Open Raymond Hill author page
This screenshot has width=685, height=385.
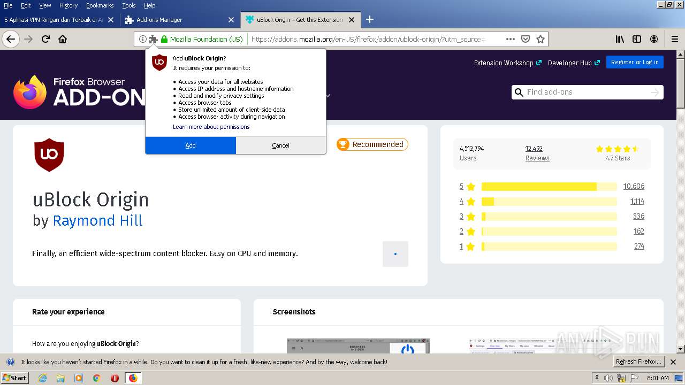(x=97, y=221)
